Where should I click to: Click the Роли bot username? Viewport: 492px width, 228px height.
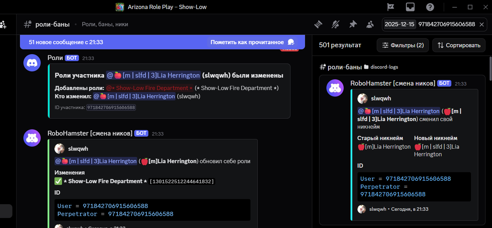(55, 58)
